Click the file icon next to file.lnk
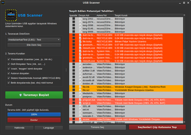Image resolution: width=191 pixels, height=135 pixels. click(x=80, y=87)
